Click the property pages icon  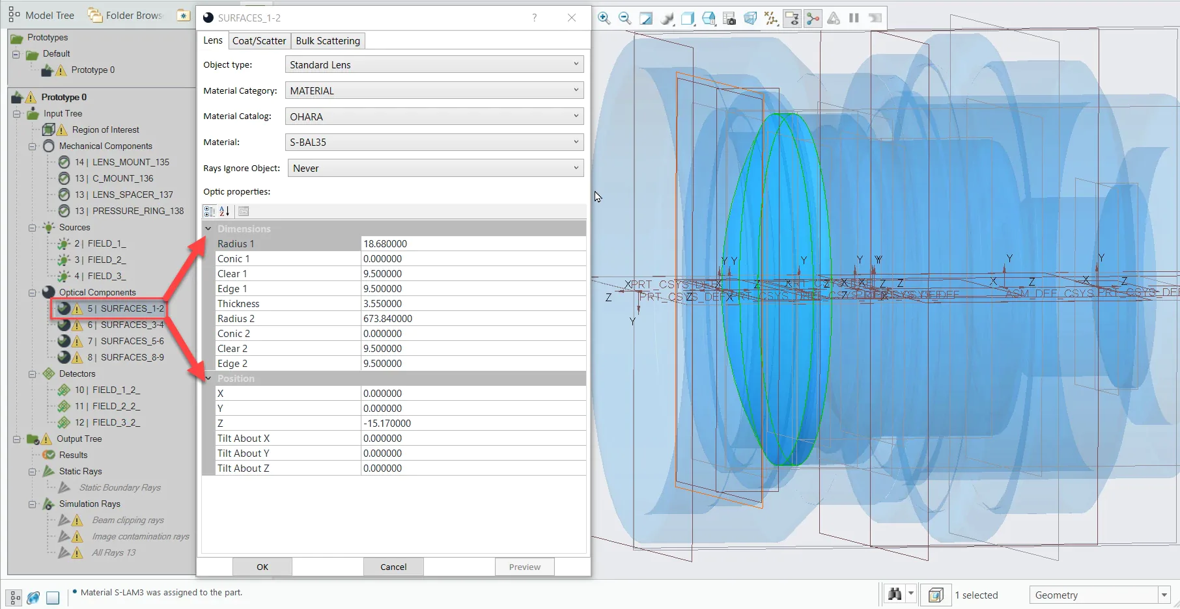coord(244,211)
